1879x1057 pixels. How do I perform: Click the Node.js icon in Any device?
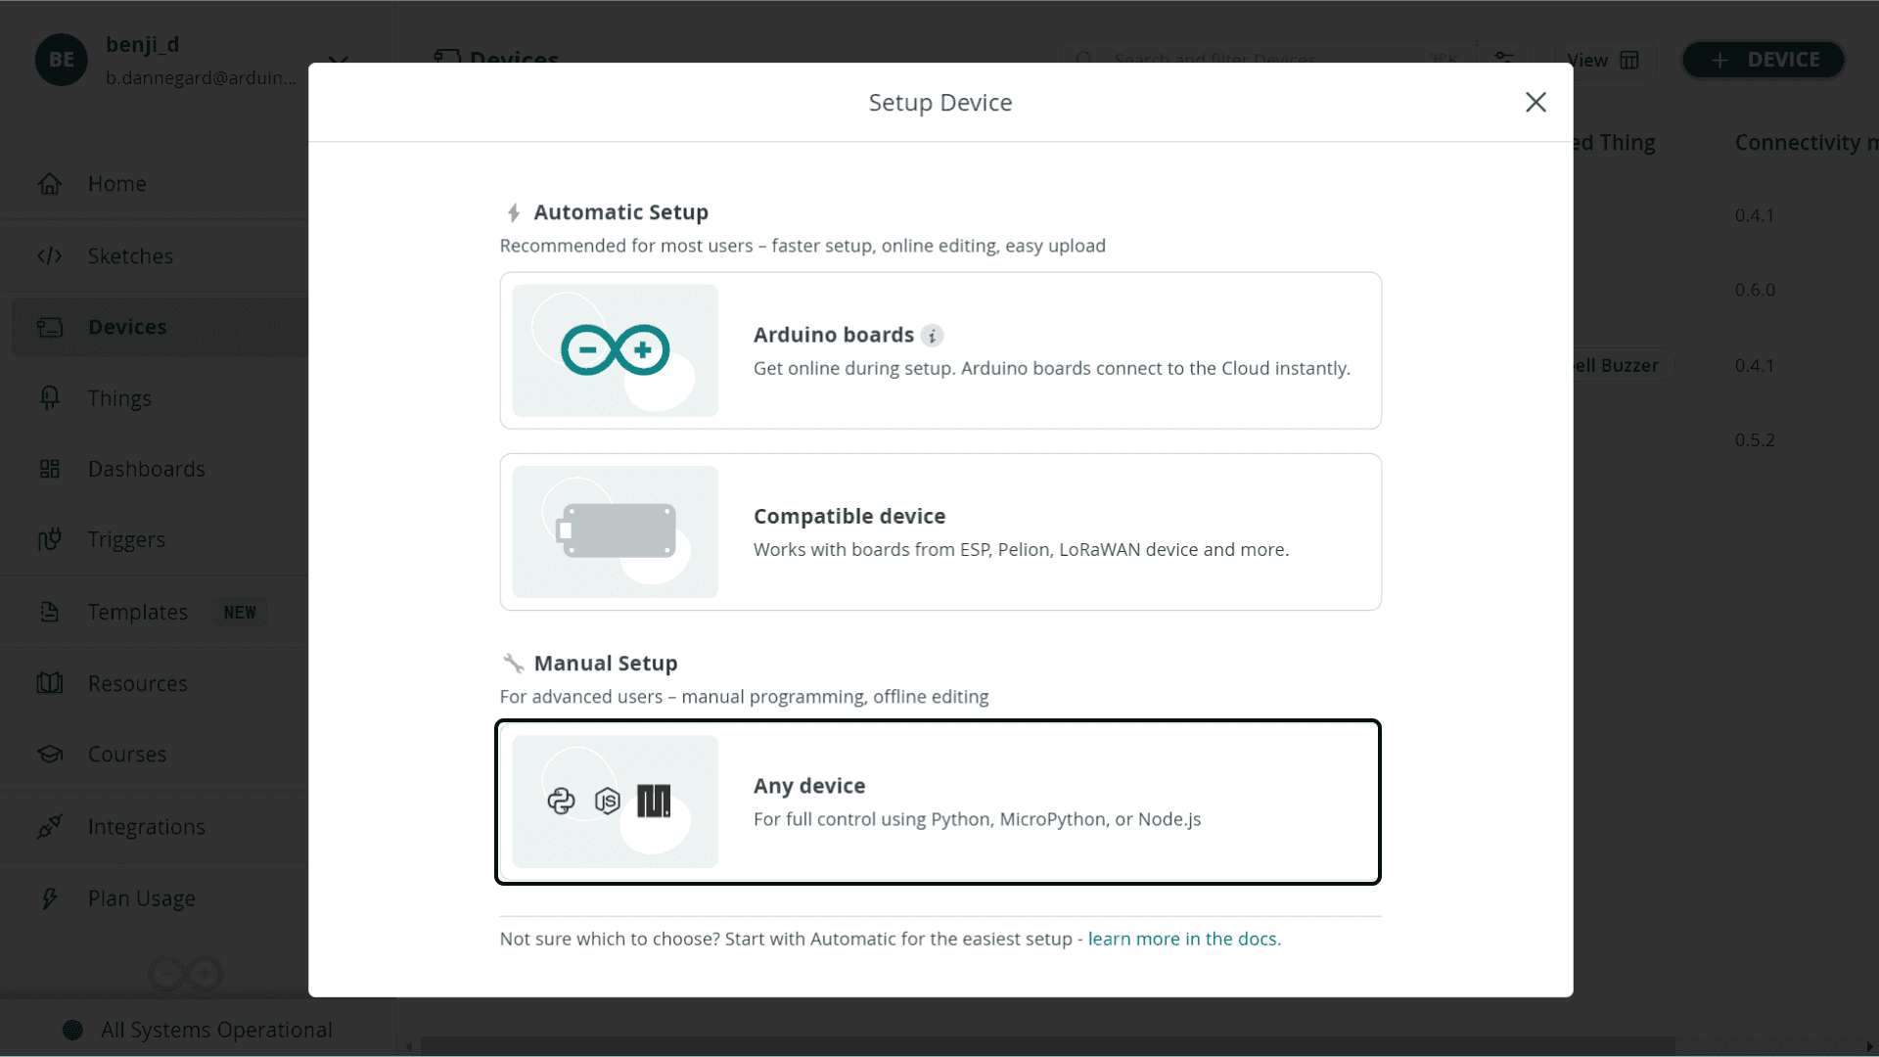point(608,802)
